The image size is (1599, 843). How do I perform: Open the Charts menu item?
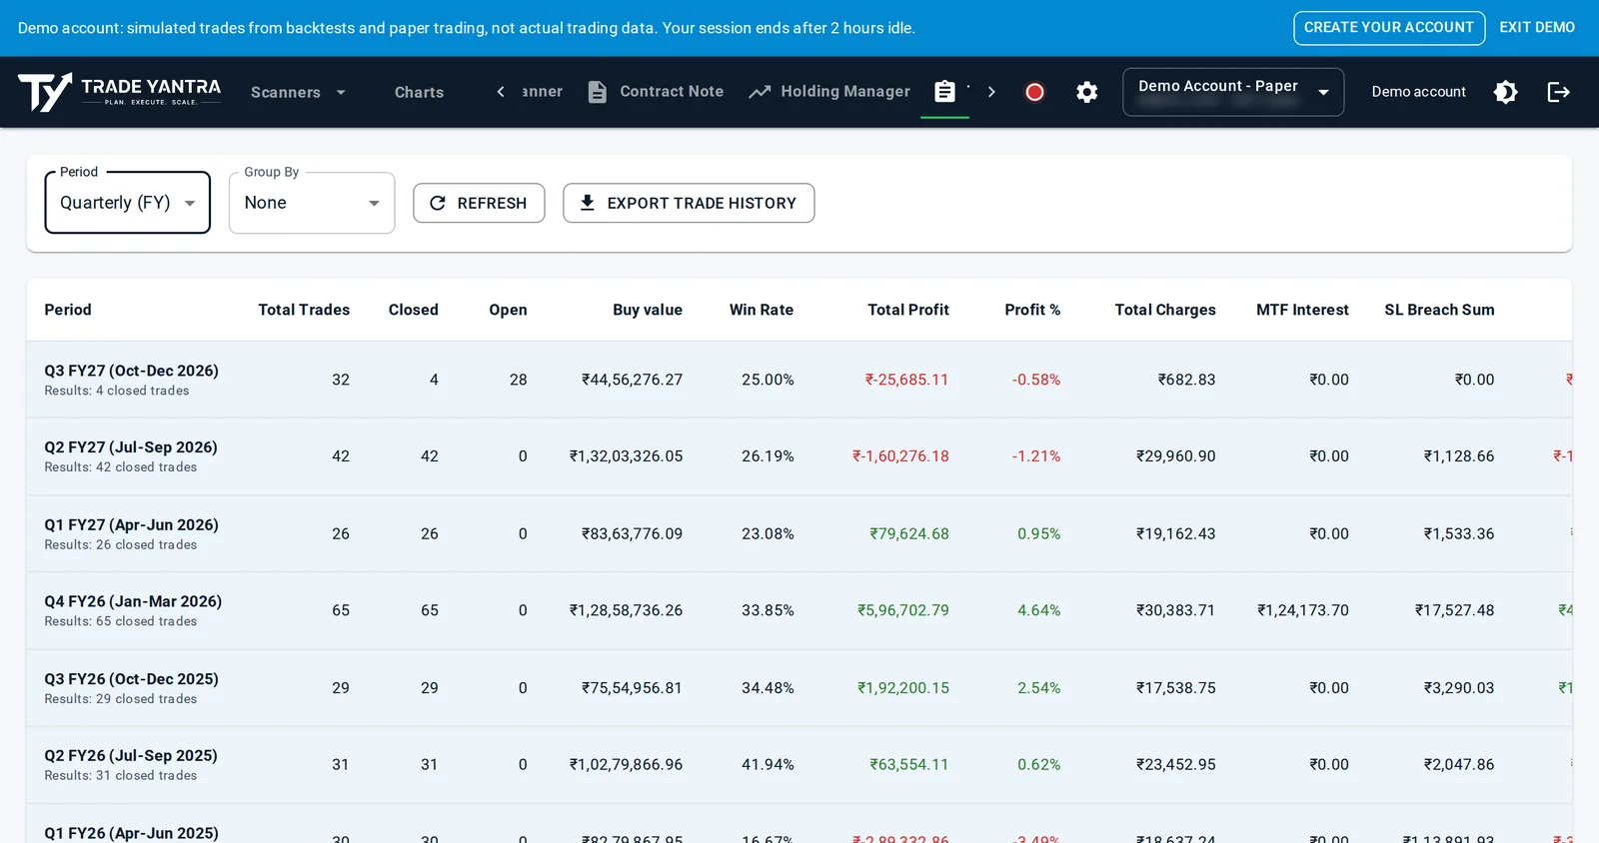point(419,92)
